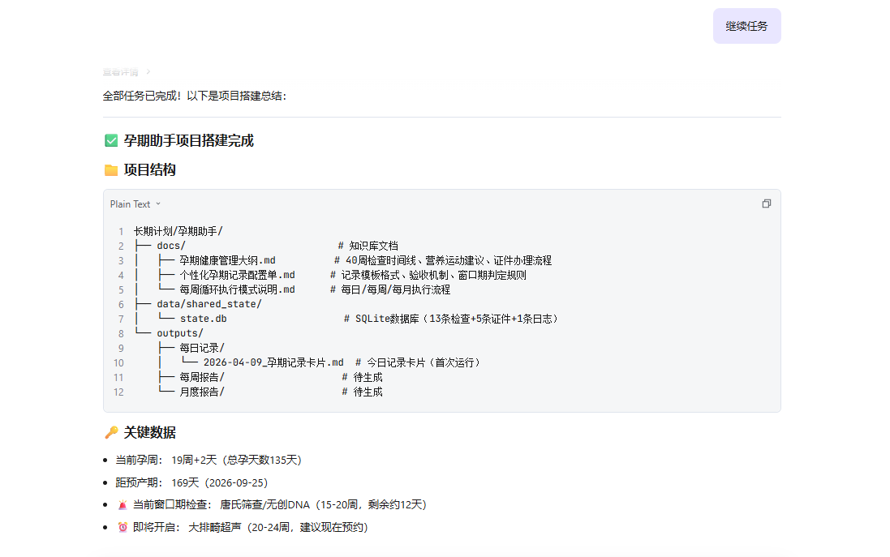Screen dimensions: 890x557
Task: Click the 孕期助手项目搭建完成 heading
Action: [188, 141]
